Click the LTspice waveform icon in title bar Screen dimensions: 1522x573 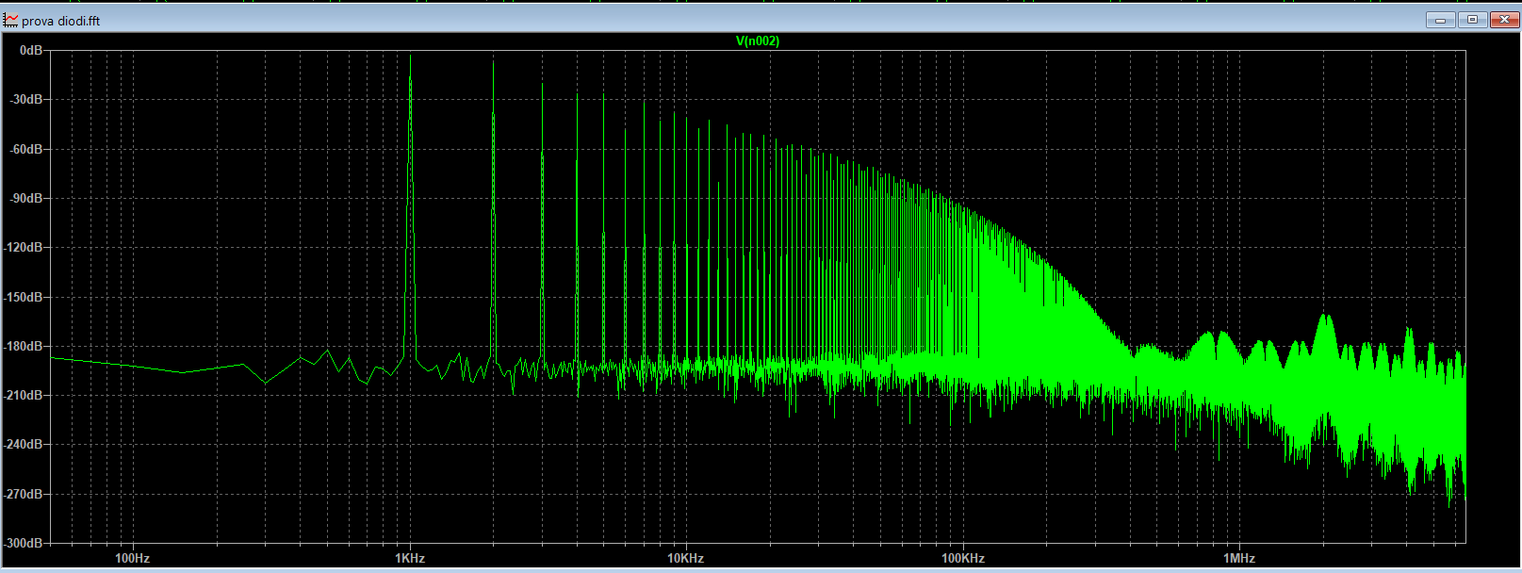click(x=10, y=20)
